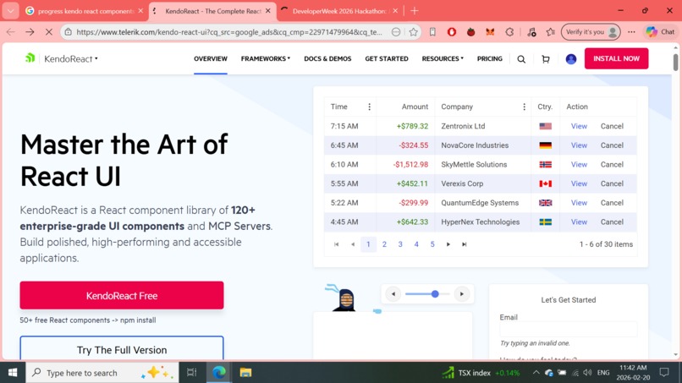Click the red Opera-style extension icon

point(452,32)
